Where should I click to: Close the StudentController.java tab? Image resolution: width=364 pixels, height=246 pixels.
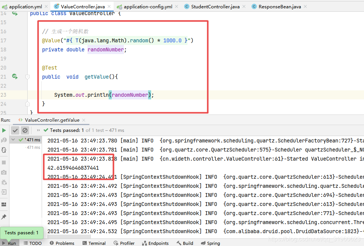tap(244, 7)
